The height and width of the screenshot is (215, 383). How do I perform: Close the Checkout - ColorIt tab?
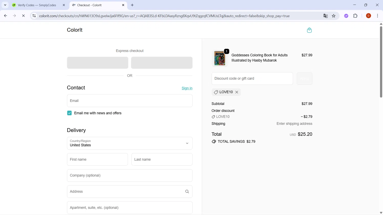123,5
